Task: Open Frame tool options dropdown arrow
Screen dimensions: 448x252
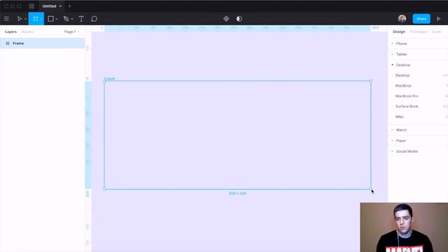Action: coord(41,19)
